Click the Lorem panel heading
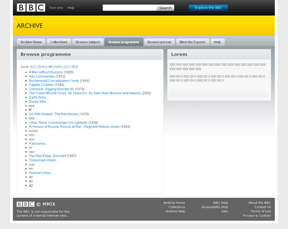288x229 pixels. (179, 54)
